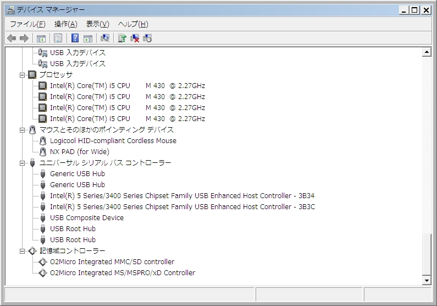Click the uninstall device icon with red X

coord(135,38)
